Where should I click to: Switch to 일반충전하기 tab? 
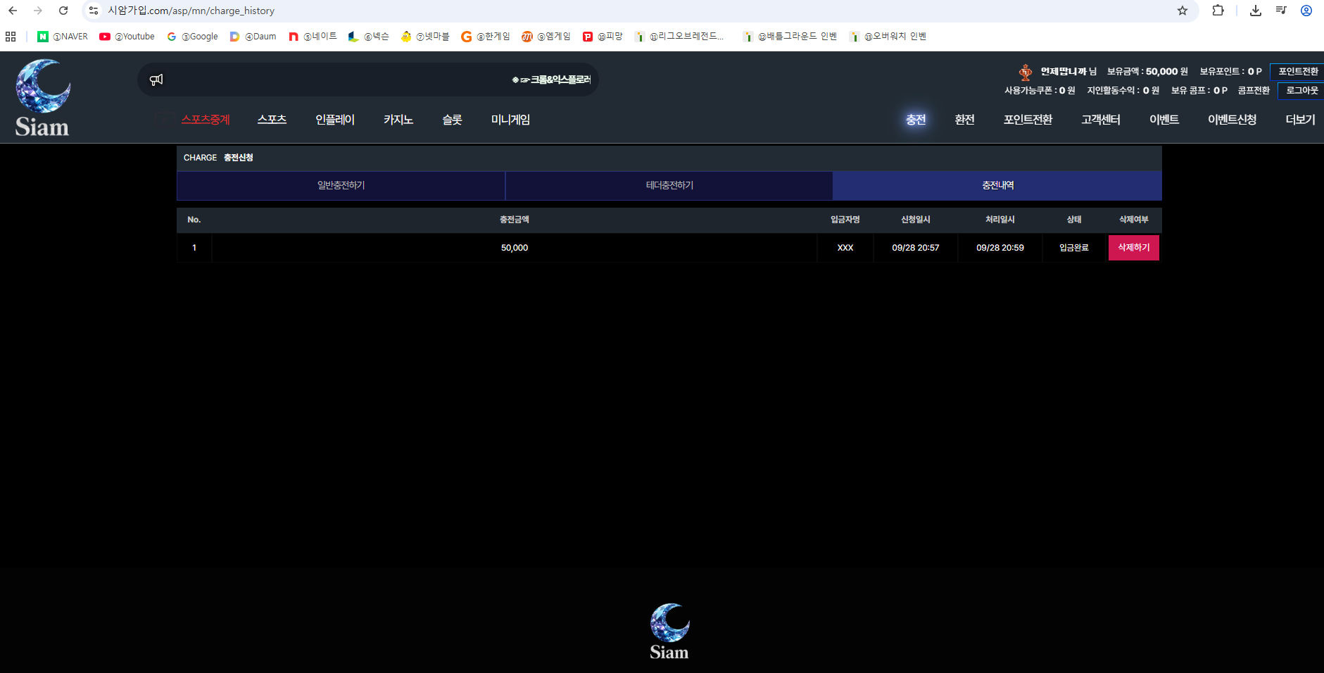[x=341, y=185]
